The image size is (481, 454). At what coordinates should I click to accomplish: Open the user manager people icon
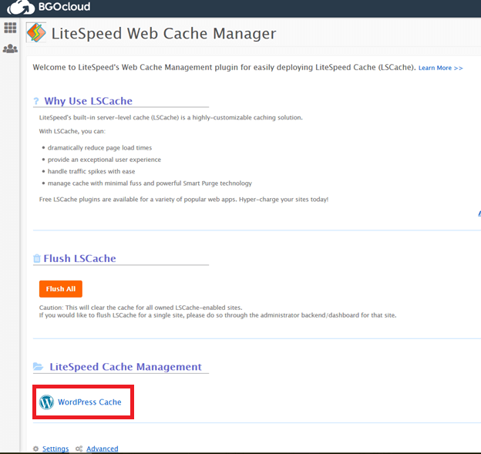(10, 49)
